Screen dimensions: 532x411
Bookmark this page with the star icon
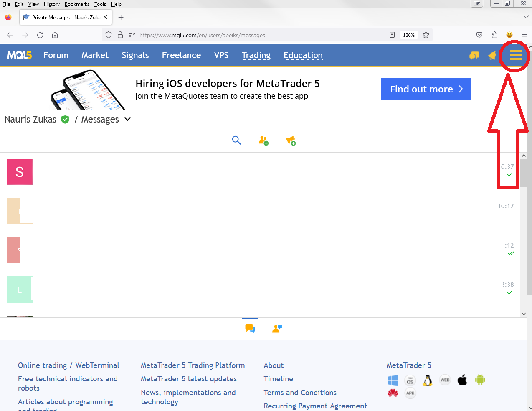point(426,35)
